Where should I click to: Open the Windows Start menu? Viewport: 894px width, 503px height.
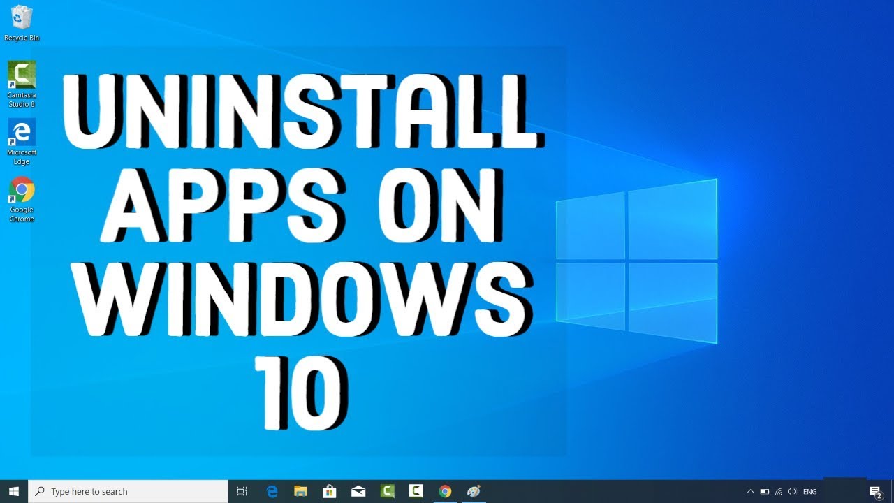pos(13,492)
